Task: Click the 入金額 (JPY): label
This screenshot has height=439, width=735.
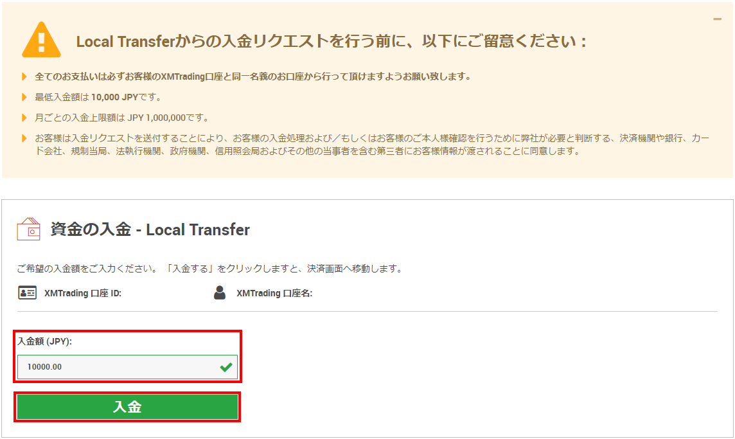Action: pyautogui.click(x=44, y=341)
